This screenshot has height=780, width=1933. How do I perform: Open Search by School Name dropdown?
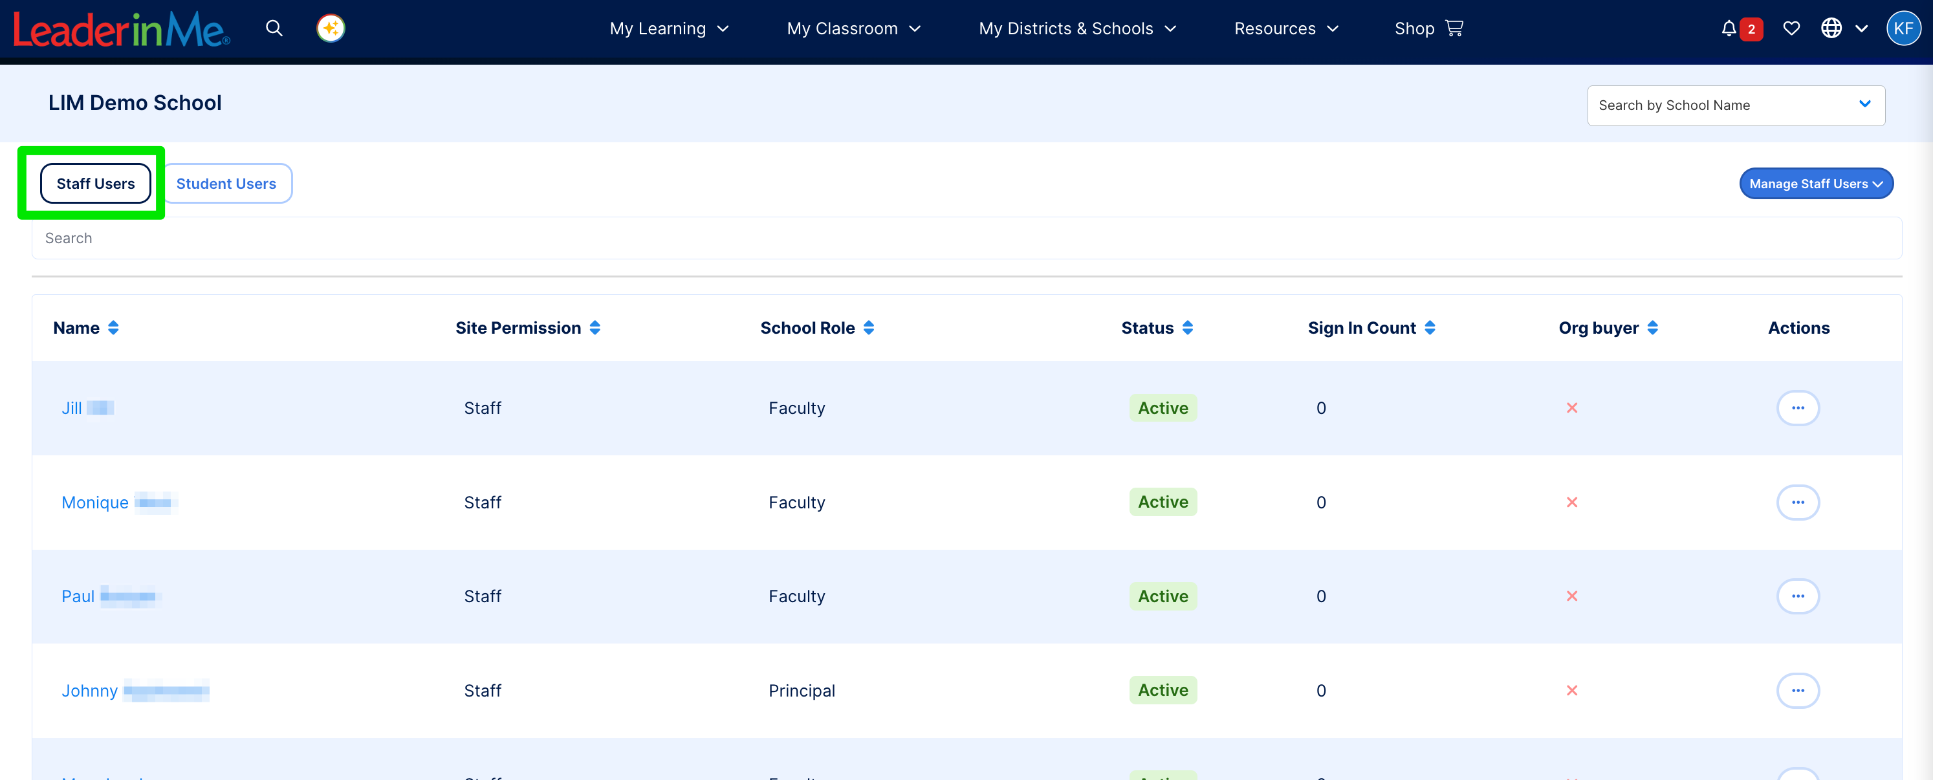1736,106
